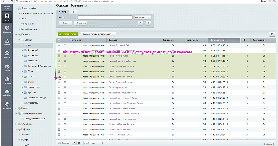Toggle the Для всех checkbox
The width and height of the screenshot is (278, 146).
pos(59,143)
